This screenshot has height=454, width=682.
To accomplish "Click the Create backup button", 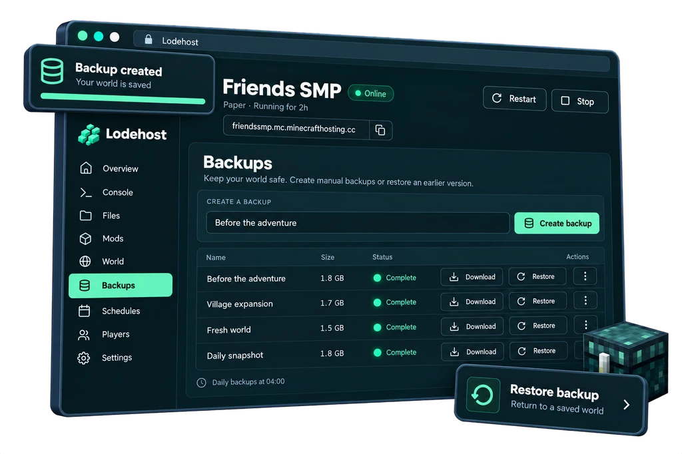I will (557, 224).
